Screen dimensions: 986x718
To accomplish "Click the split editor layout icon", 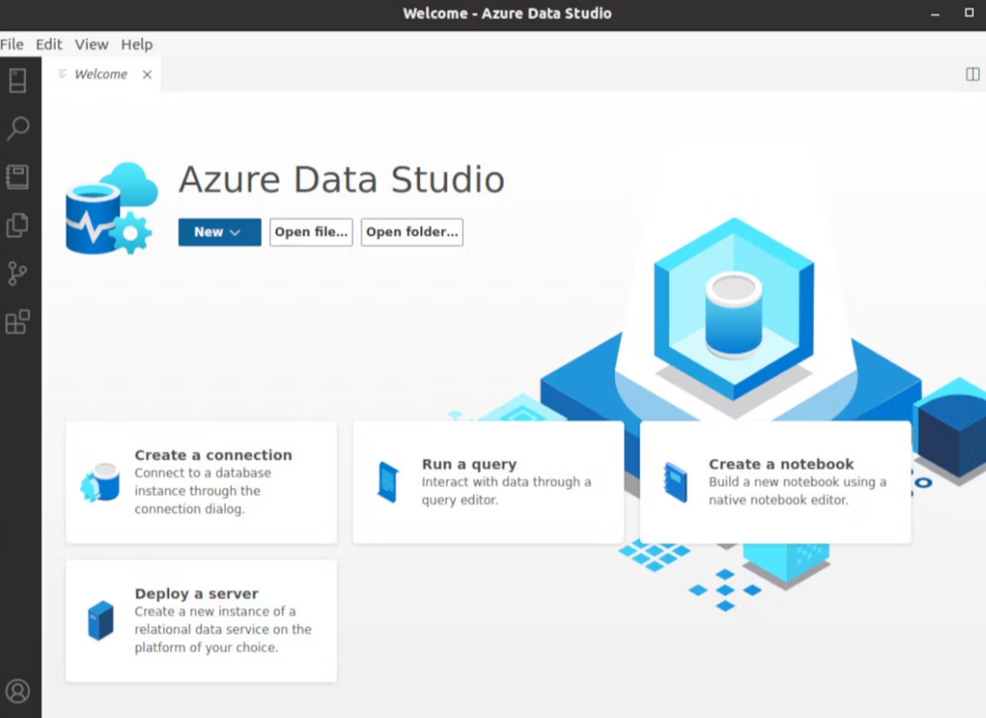I will pyautogui.click(x=972, y=75).
